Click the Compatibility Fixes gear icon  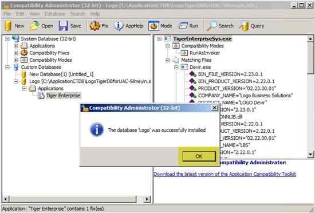(x=24, y=53)
